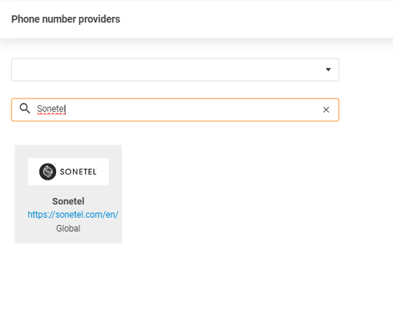The image size is (393, 317).
Task: Select the Sonetel provider name
Action: coord(69,201)
